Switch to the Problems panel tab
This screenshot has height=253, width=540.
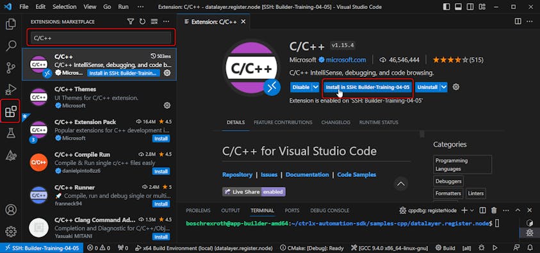click(198, 210)
